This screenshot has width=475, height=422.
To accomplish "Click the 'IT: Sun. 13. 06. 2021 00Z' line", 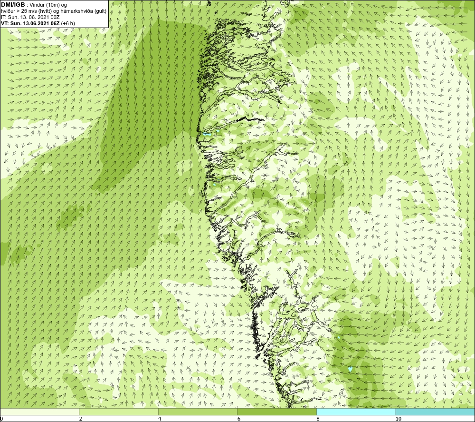I will pos(30,17).
